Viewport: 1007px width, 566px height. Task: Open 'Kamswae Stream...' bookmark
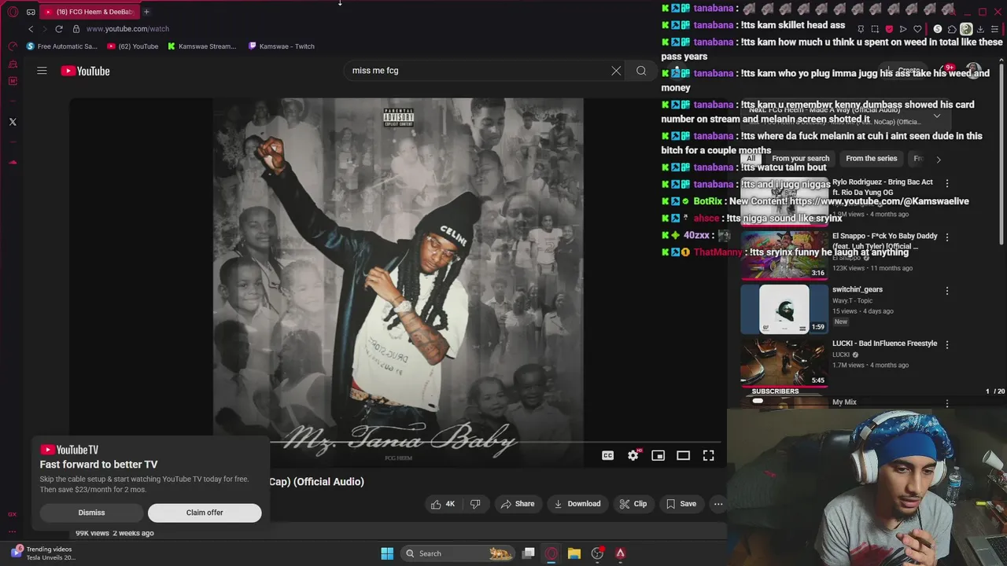[201, 46]
